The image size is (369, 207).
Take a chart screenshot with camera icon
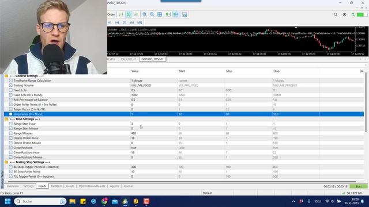(185, 15)
